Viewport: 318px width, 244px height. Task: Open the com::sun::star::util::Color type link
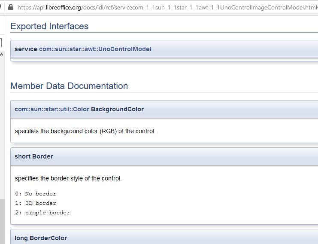point(52,109)
